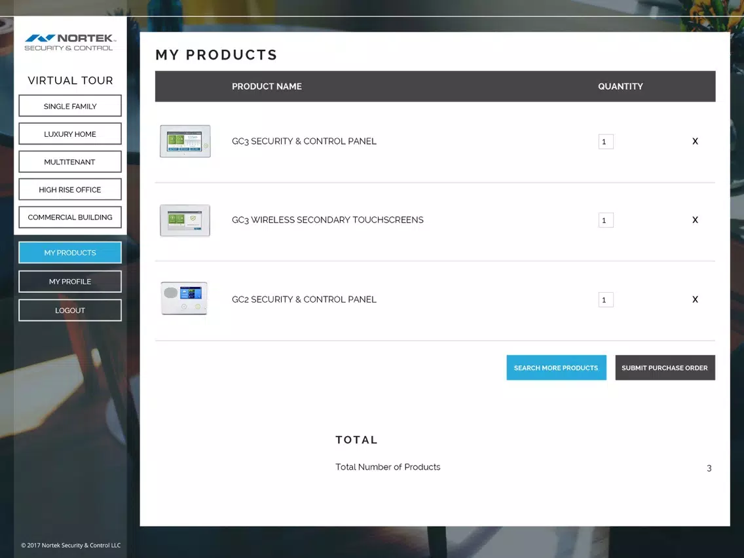Go to My Products page
This screenshot has height=558, width=744.
[70, 252]
